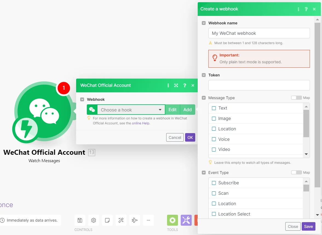Open the more controls ellipsis menu
This screenshot has height=235, width=322.
pos(148,220)
